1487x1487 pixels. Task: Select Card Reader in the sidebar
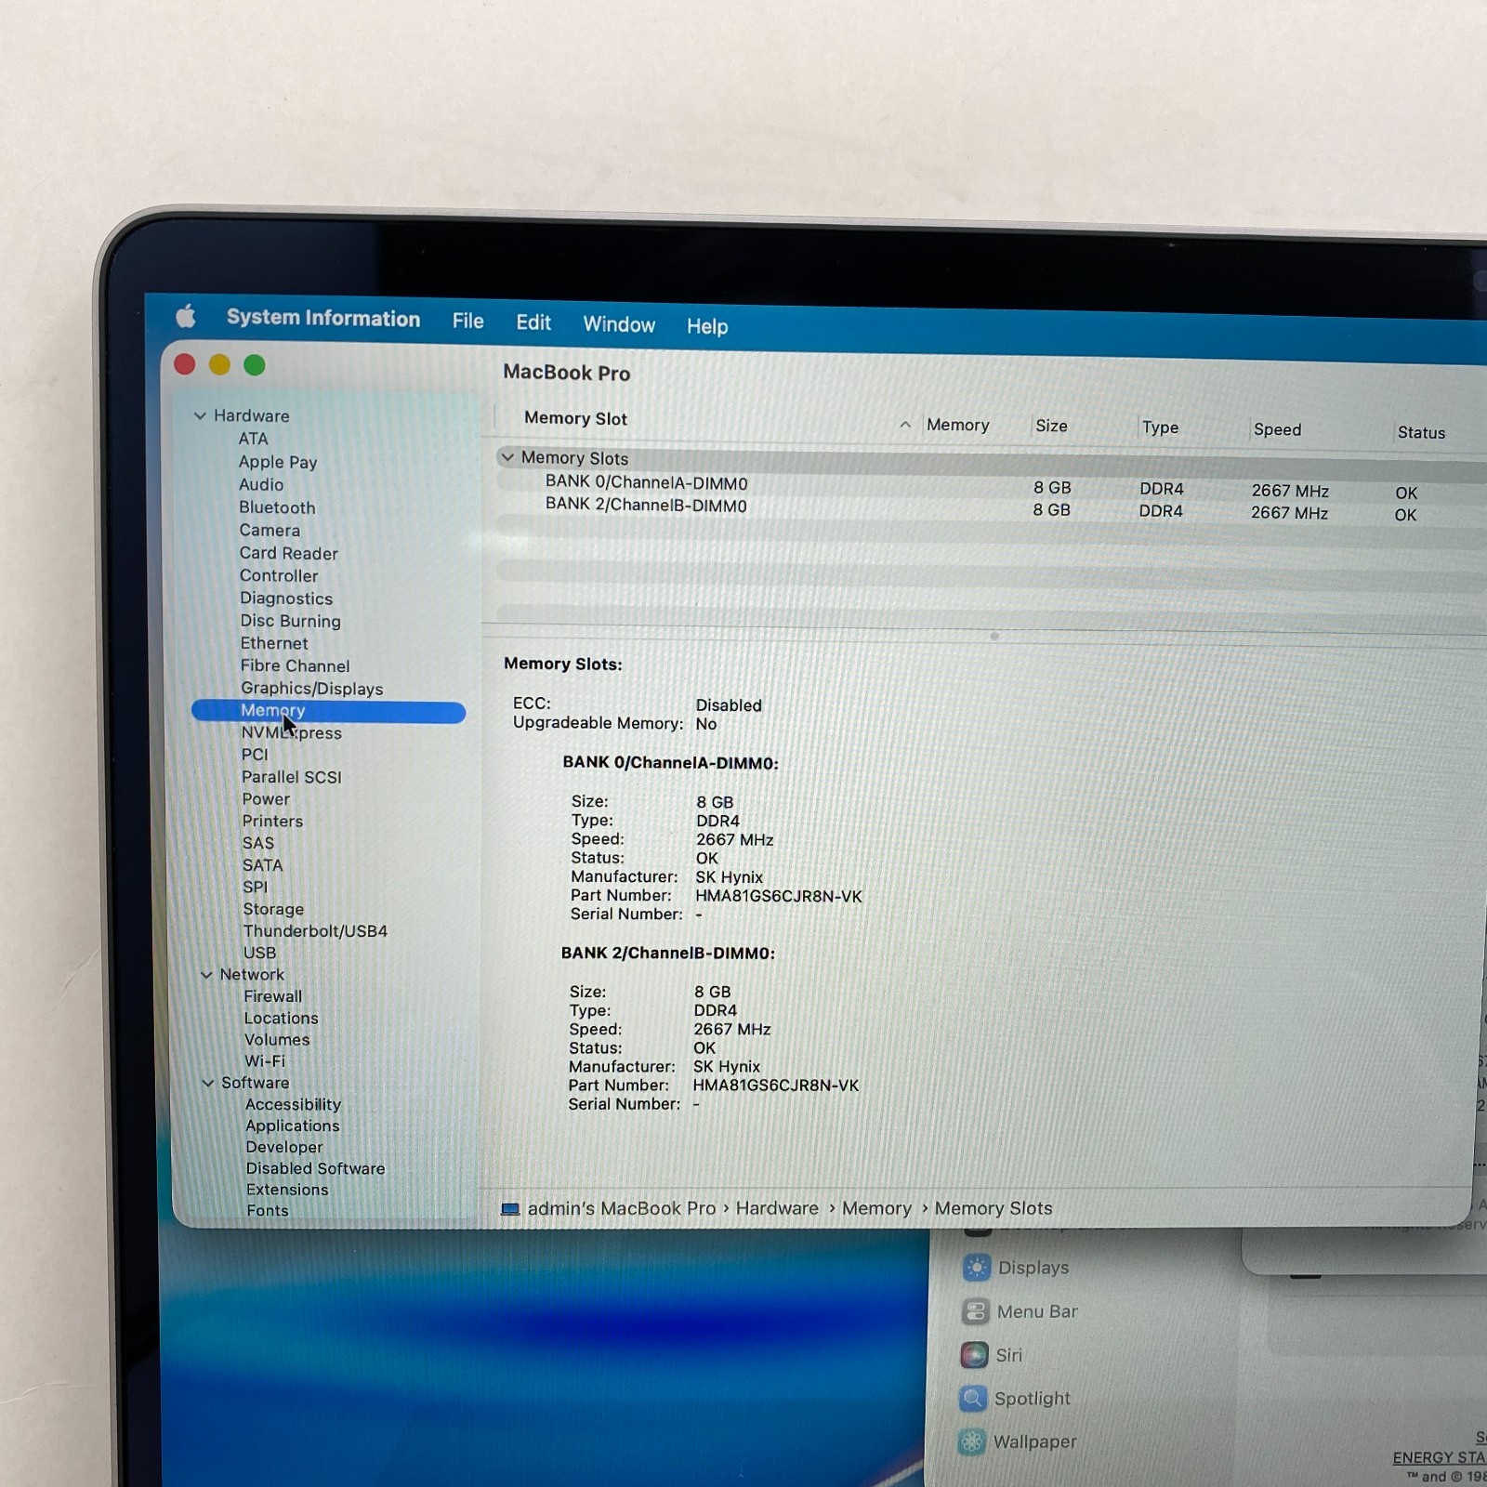click(x=288, y=553)
